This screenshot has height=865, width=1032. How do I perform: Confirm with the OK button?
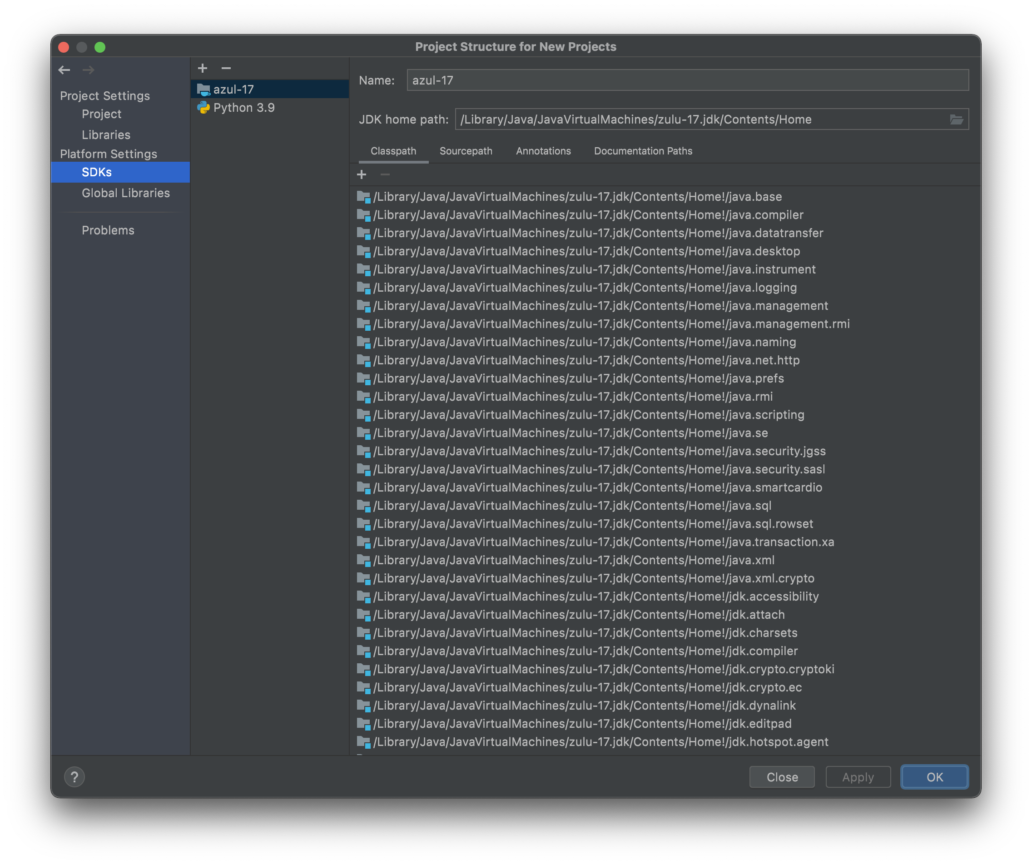click(x=935, y=777)
